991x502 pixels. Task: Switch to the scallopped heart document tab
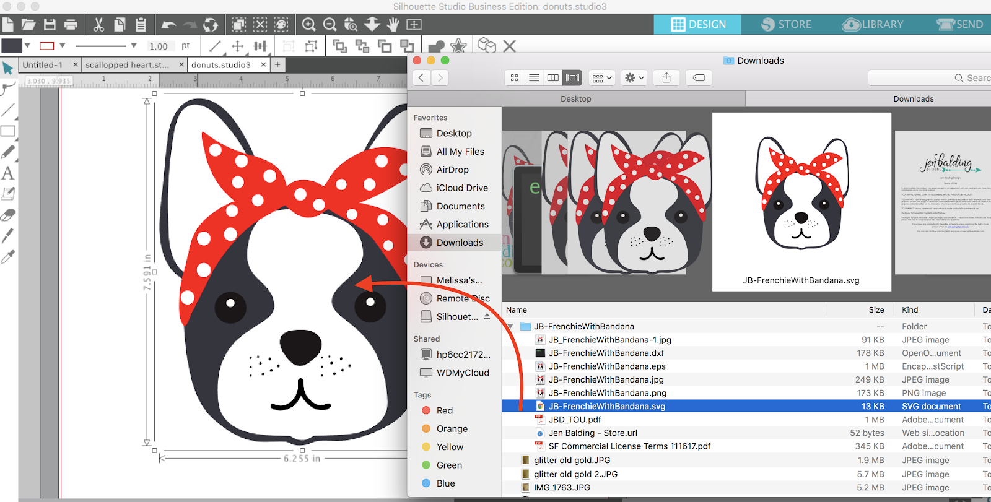pyautogui.click(x=127, y=64)
